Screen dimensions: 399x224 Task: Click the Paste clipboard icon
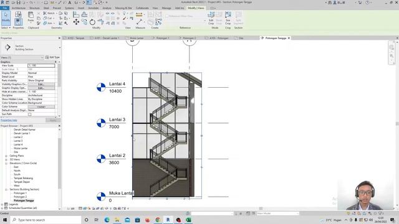[x=31, y=17]
